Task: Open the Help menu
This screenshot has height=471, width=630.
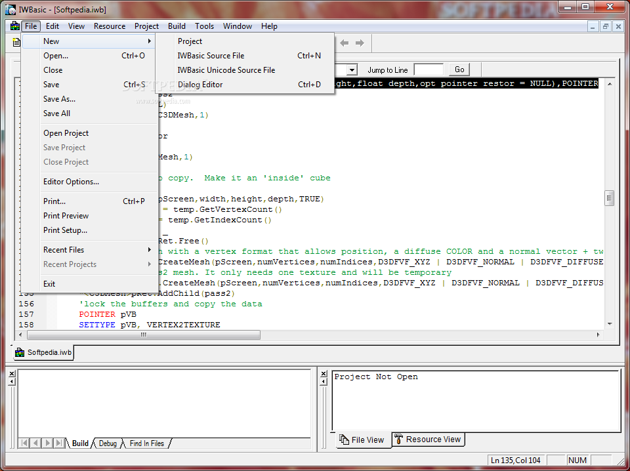Action: point(269,26)
